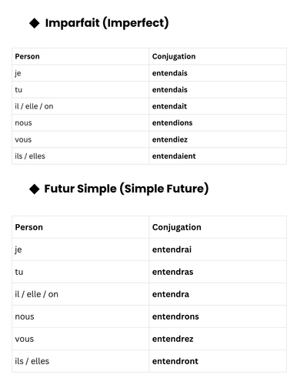Click the word entendions
297x385 pixels.
click(172, 123)
